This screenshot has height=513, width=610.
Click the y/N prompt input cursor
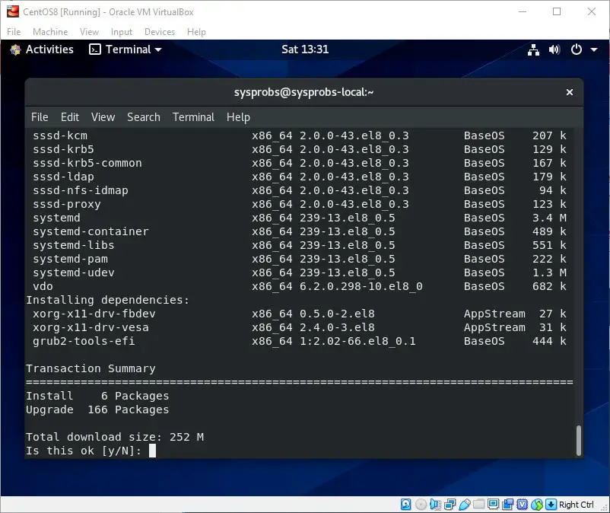pos(152,451)
